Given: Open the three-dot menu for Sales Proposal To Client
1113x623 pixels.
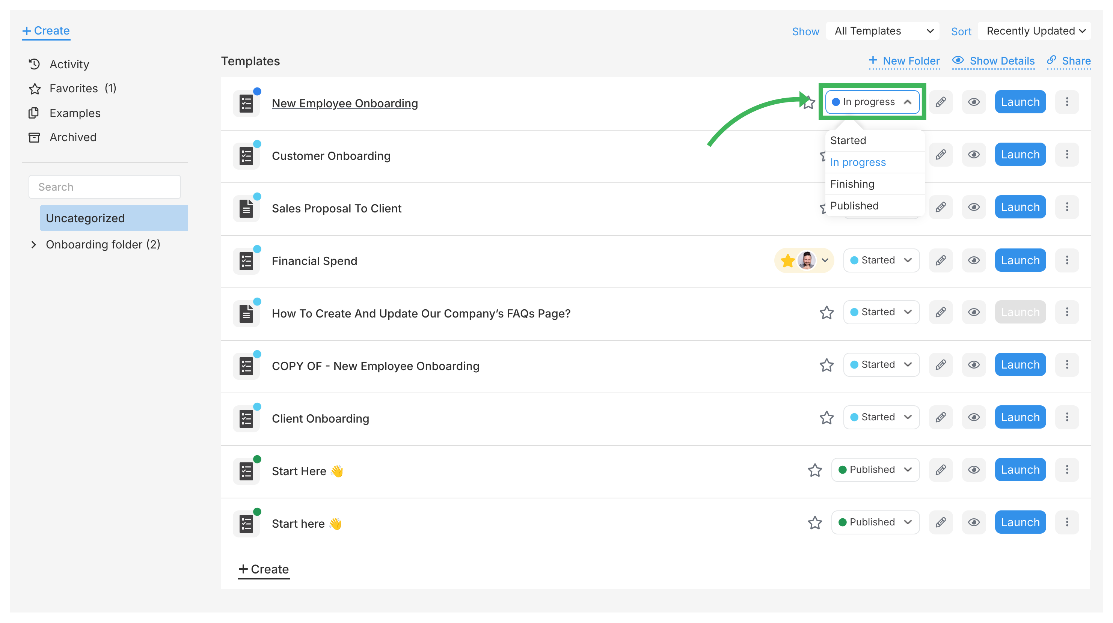Looking at the screenshot, I should pos(1067,207).
